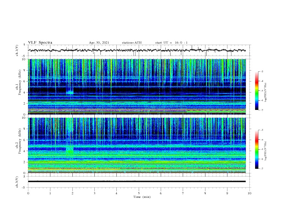Click the 'Time (min)' axis label
Viewport: 281px width, 217px height.
click(x=142, y=197)
